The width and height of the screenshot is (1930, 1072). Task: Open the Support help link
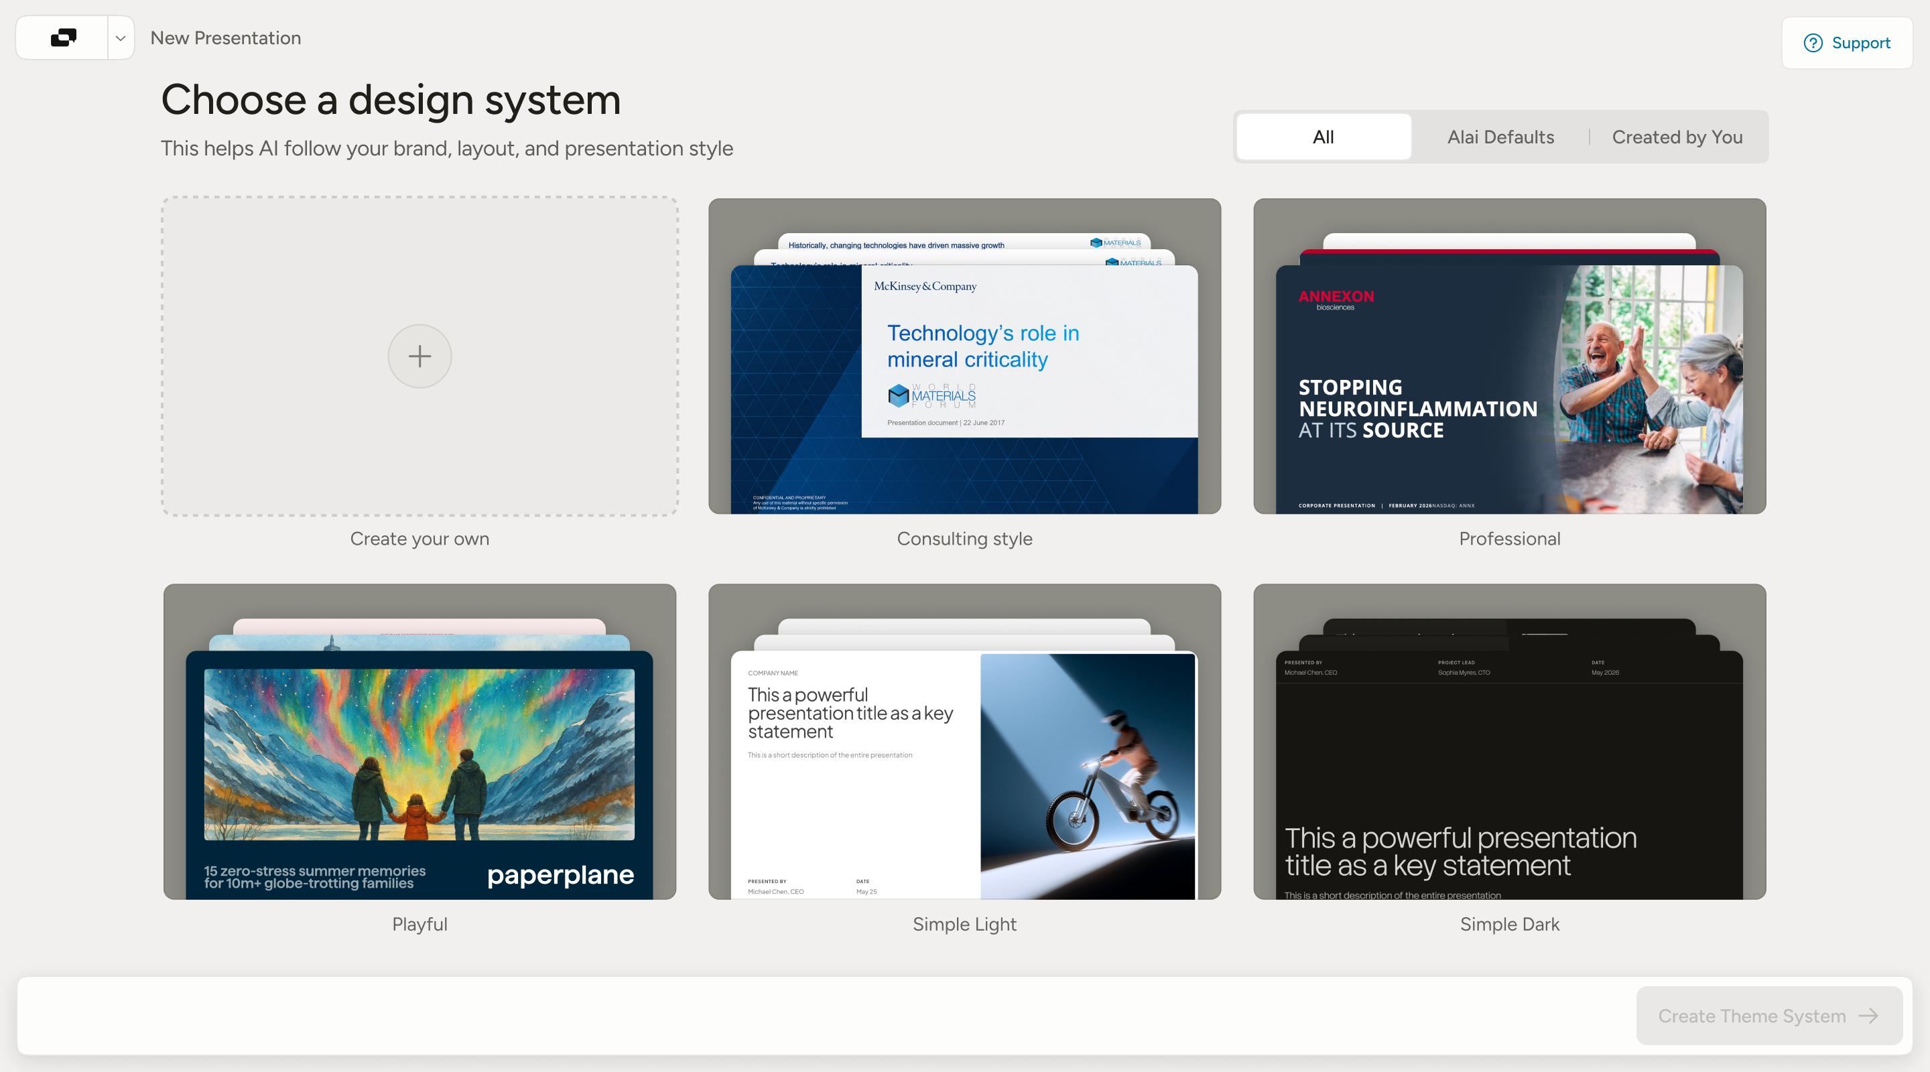coord(1847,43)
